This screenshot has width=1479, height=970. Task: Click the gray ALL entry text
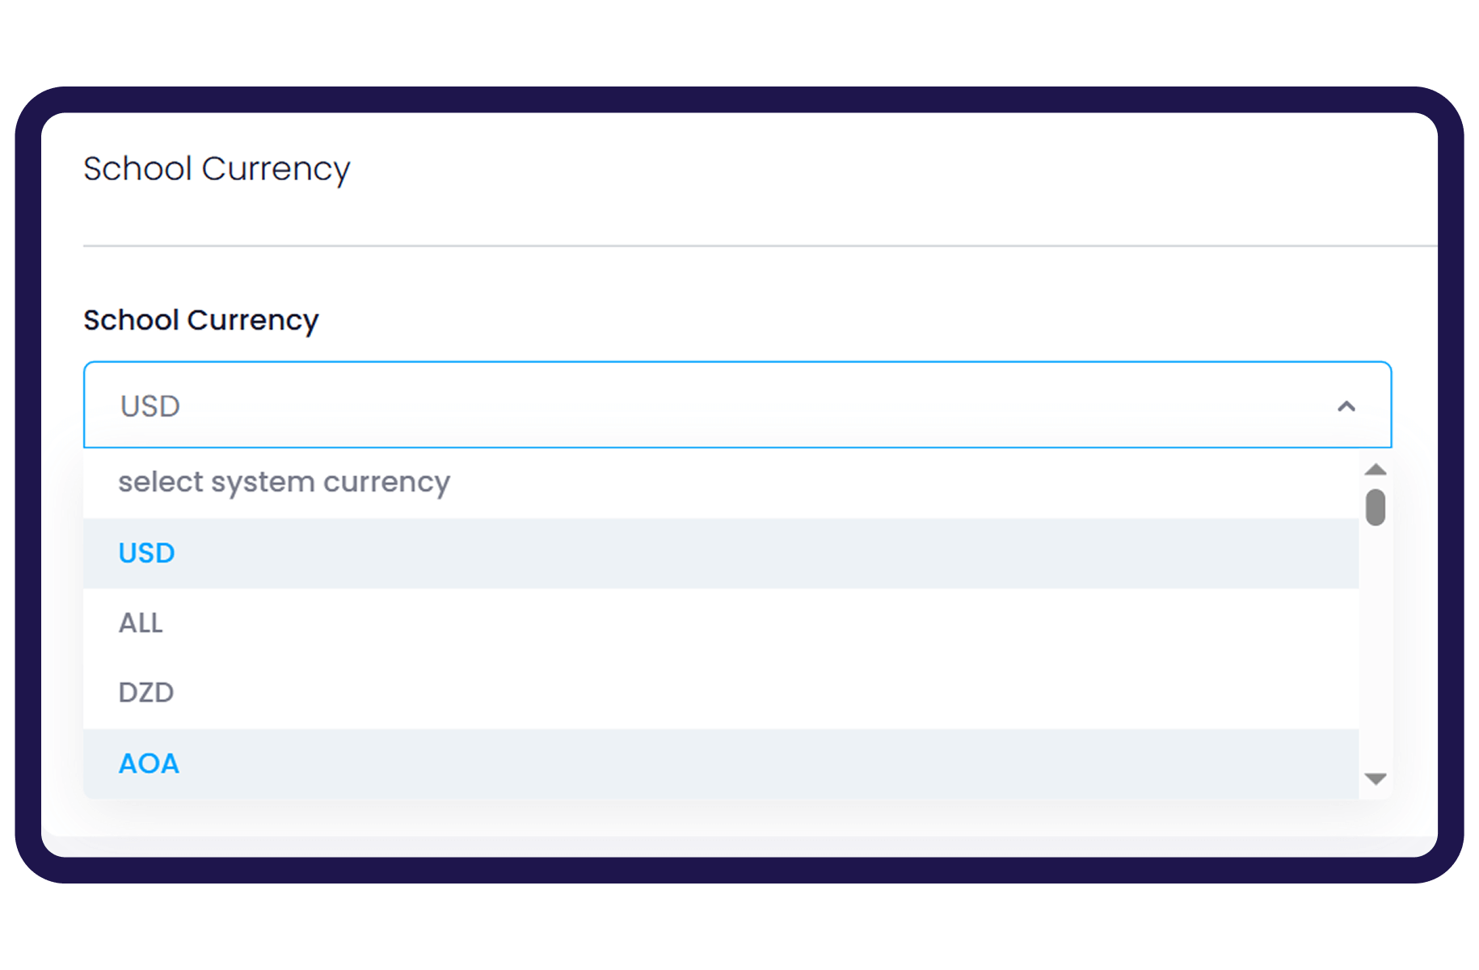coord(141,623)
